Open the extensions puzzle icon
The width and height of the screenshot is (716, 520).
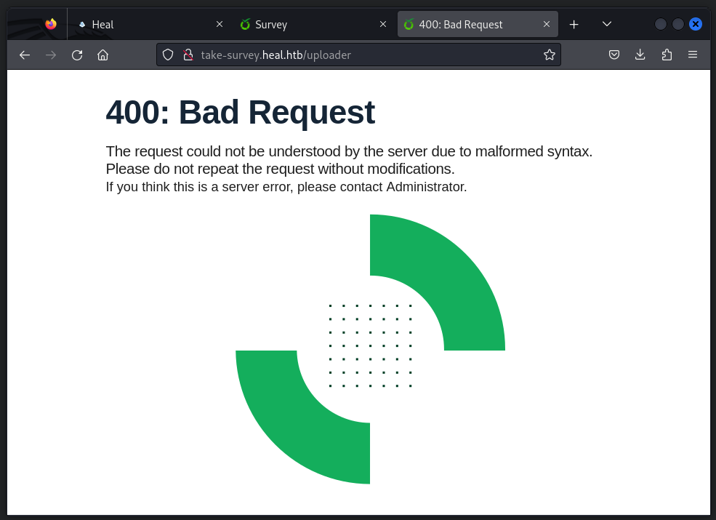pyautogui.click(x=667, y=55)
